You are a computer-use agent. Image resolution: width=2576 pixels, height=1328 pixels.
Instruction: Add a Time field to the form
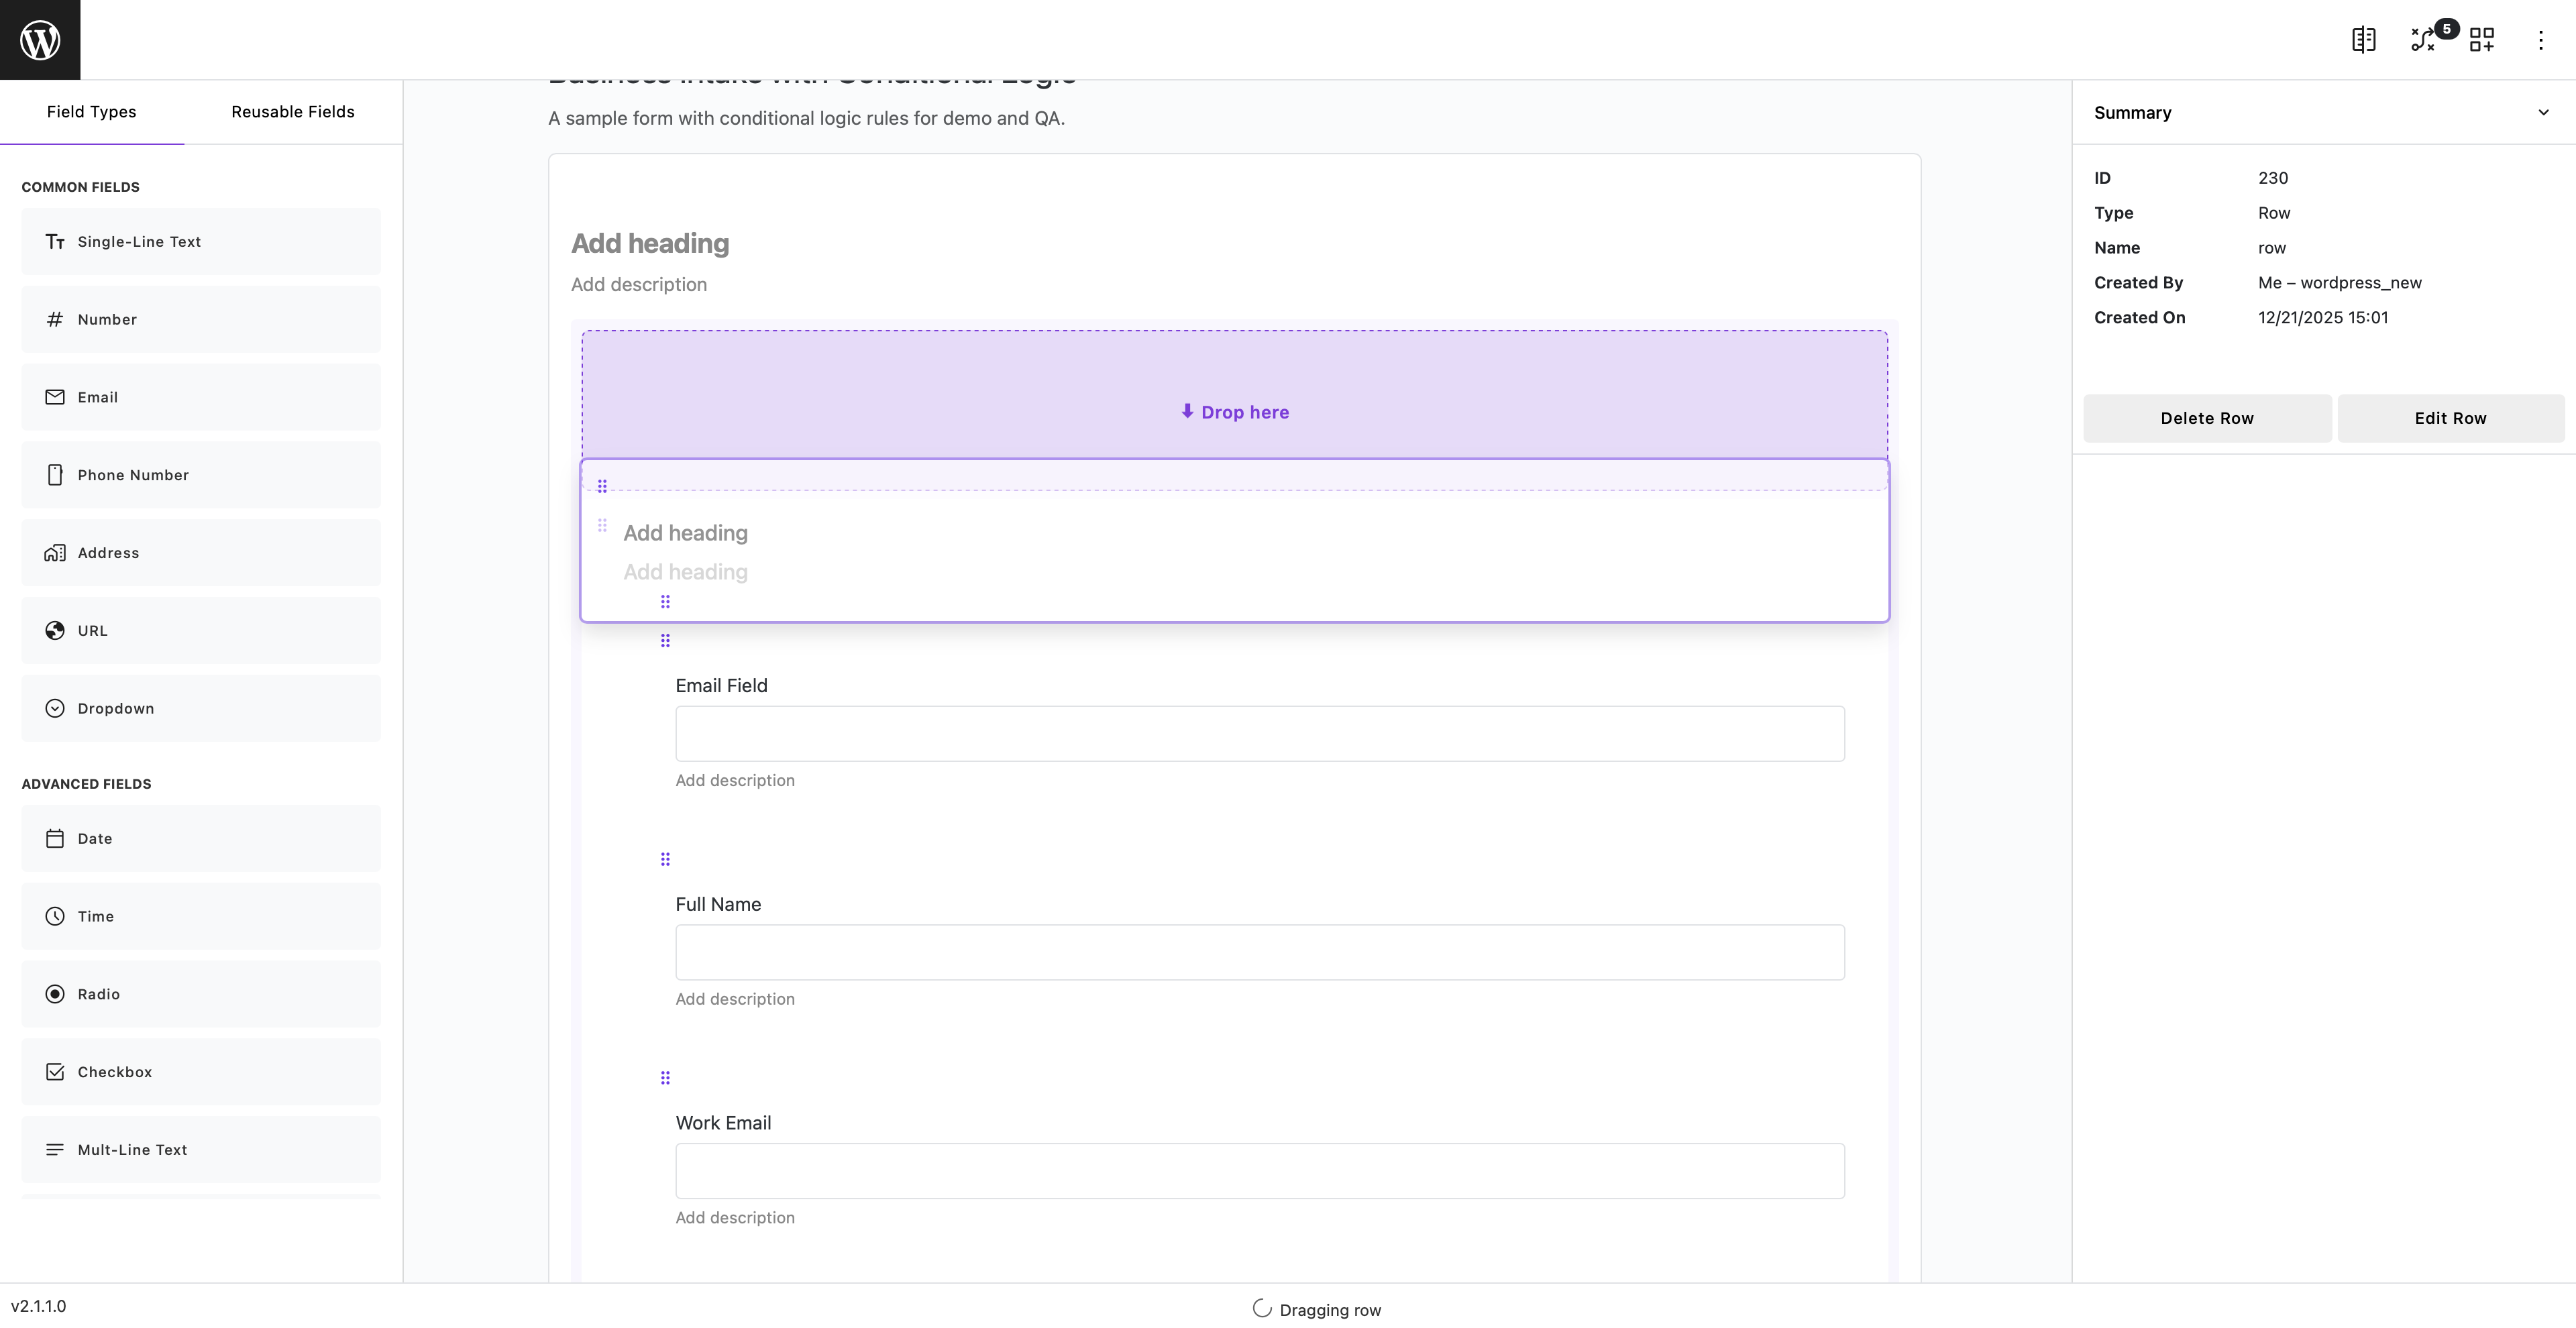coord(200,915)
